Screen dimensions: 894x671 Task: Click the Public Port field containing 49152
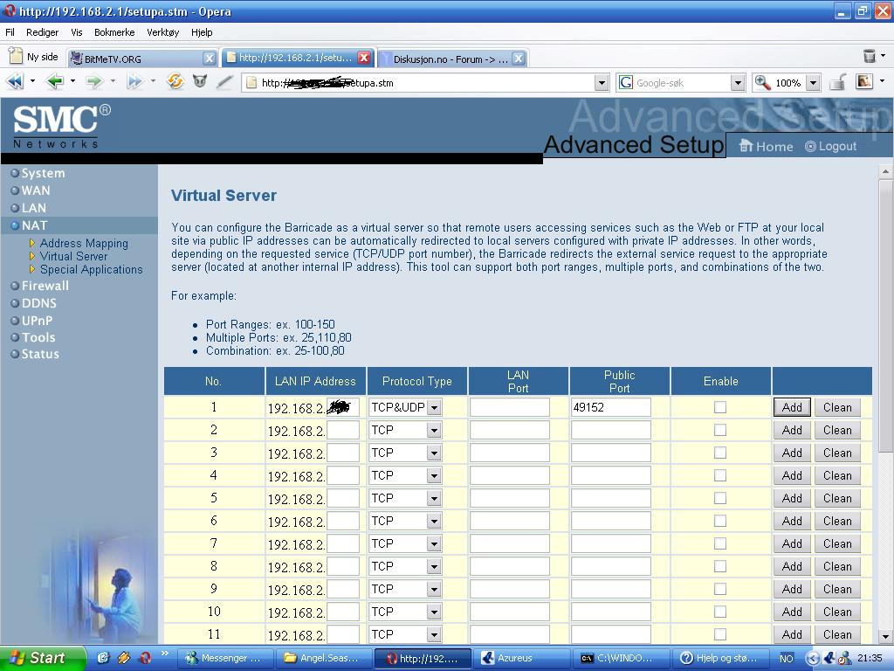click(610, 407)
